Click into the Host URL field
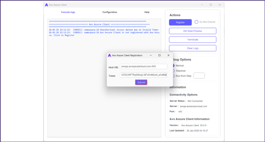This screenshot has height=142, width=265. click(143, 66)
